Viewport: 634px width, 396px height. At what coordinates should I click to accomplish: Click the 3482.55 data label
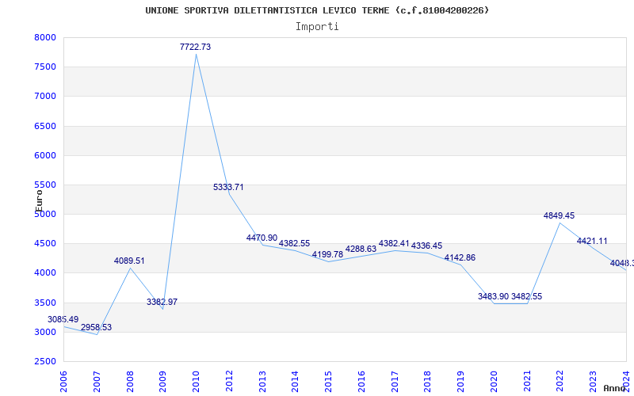526,296
